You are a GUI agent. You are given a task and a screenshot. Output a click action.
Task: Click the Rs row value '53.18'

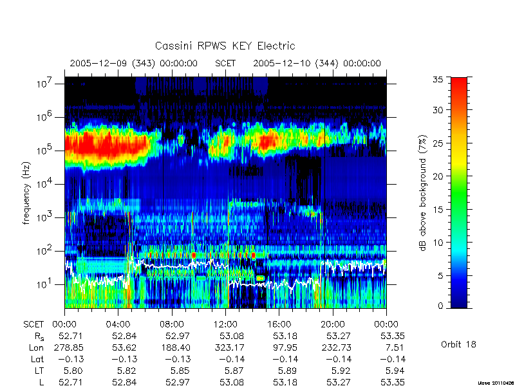pyautogui.click(x=285, y=336)
